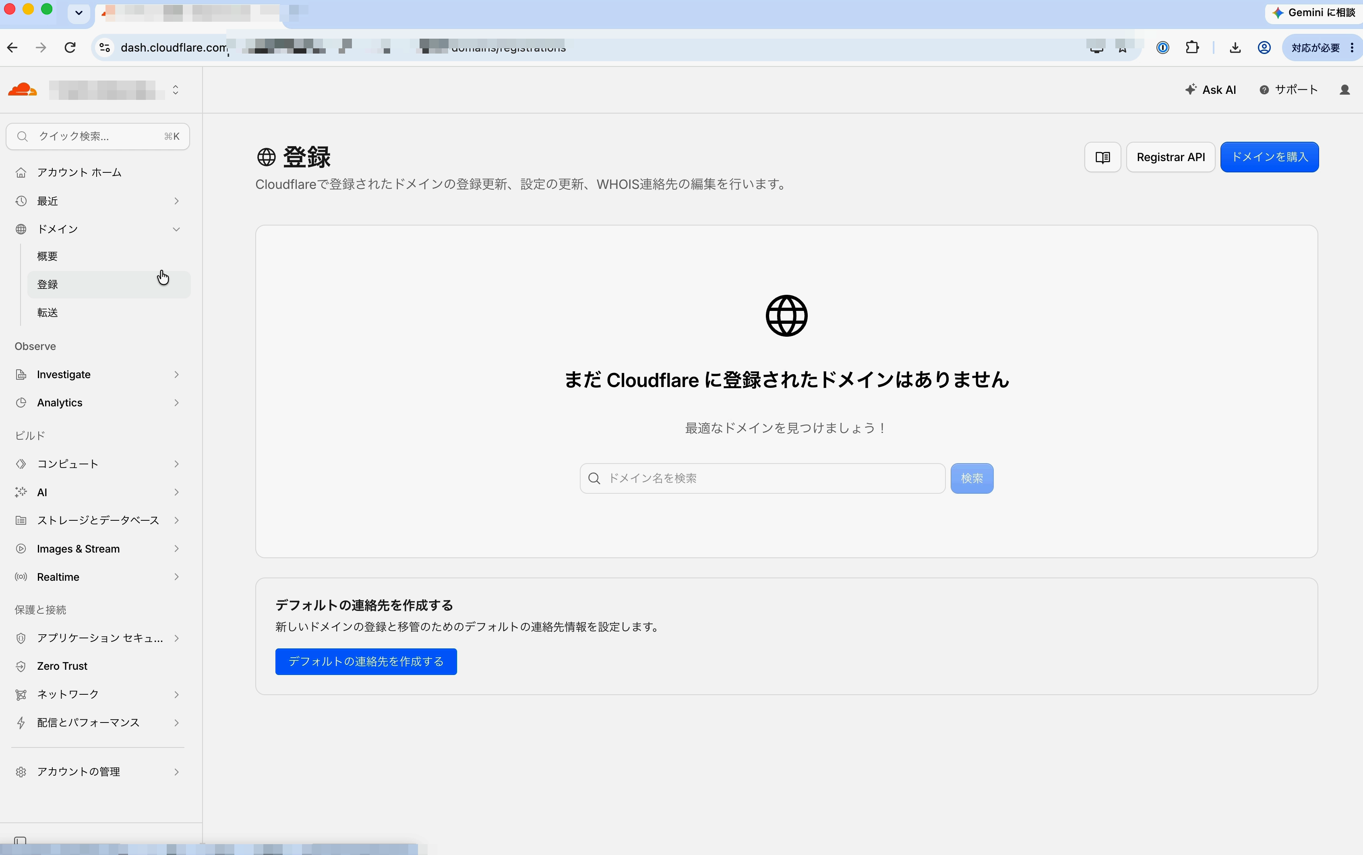Select the 登録 sidebar sub-item
Viewport: 1363px width, 855px height.
pos(109,284)
